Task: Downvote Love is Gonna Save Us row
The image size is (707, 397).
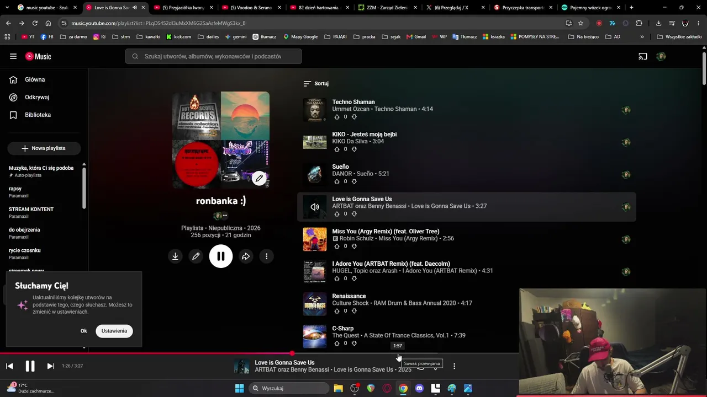Action: coord(354,214)
